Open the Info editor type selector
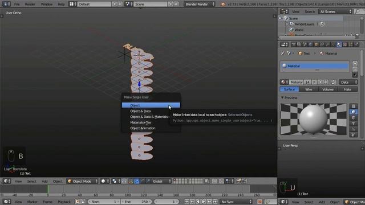This screenshot has height=205, width=365. click(6, 4)
